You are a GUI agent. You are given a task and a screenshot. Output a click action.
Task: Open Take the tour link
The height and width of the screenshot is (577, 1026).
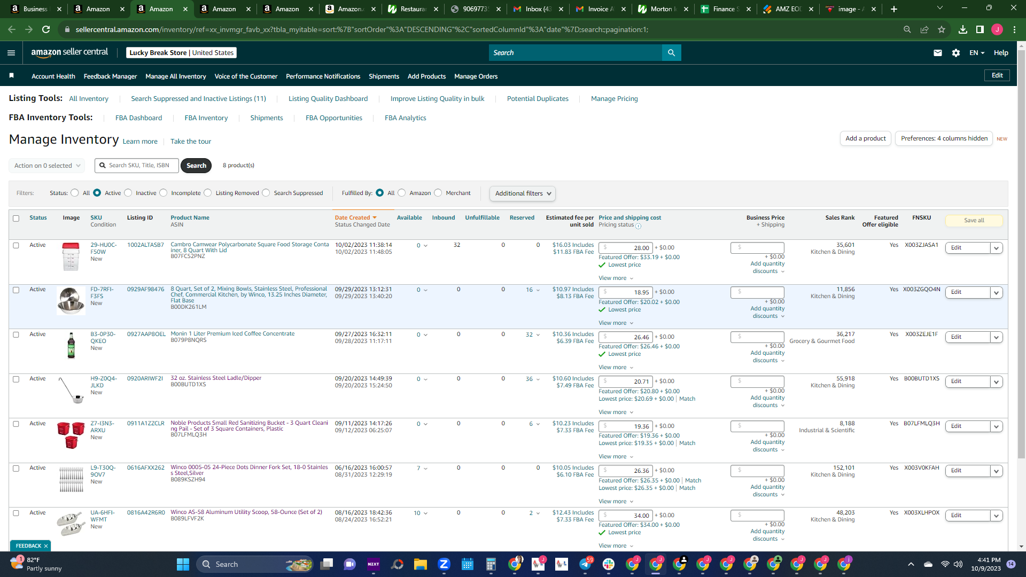tap(191, 142)
